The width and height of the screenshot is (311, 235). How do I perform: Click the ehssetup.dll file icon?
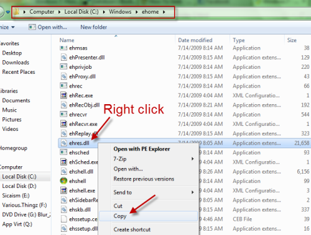point(63,228)
